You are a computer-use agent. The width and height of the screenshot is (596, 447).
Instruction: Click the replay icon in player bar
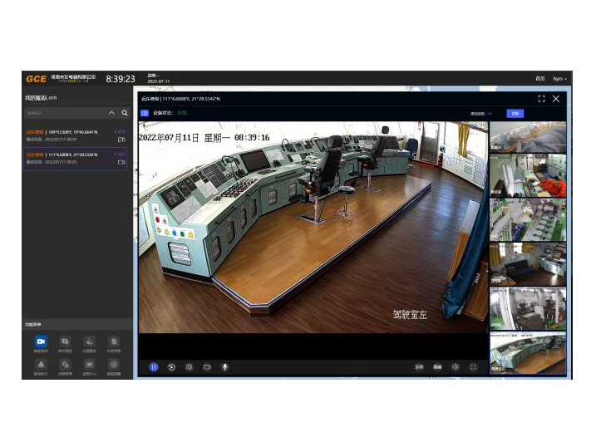tap(171, 366)
